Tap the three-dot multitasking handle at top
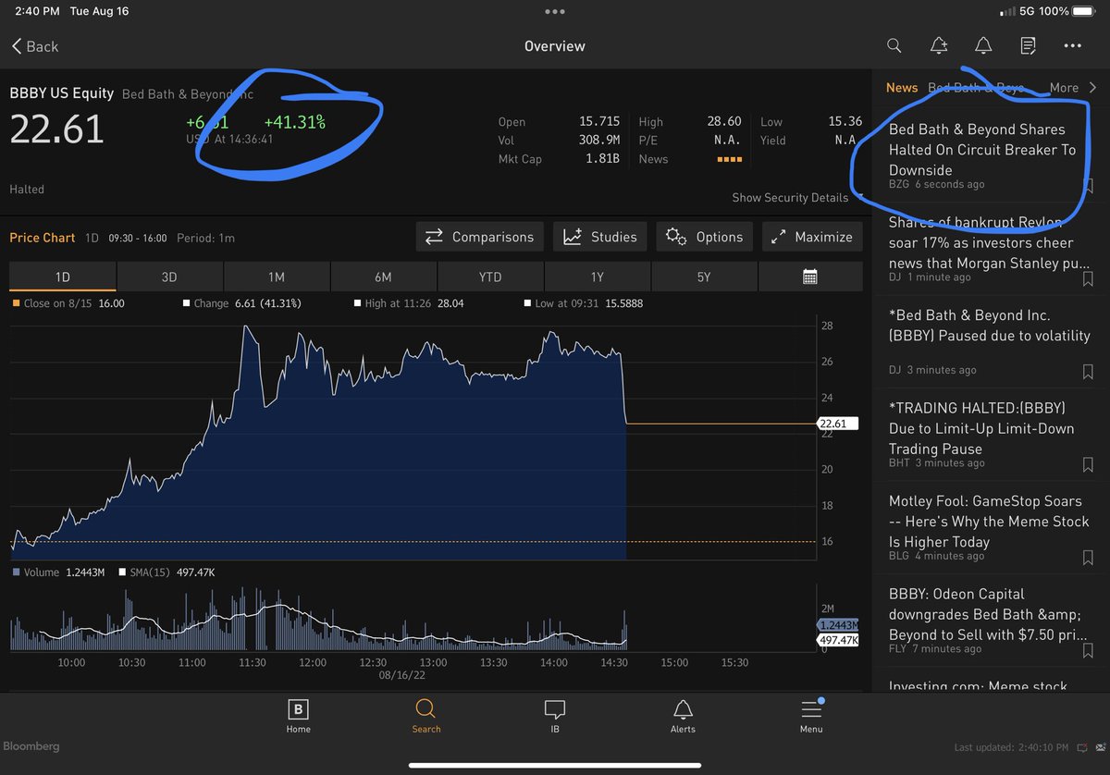The height and width of the screenshot is (775, 1110). pyautogui.click(x=554, y=12)
